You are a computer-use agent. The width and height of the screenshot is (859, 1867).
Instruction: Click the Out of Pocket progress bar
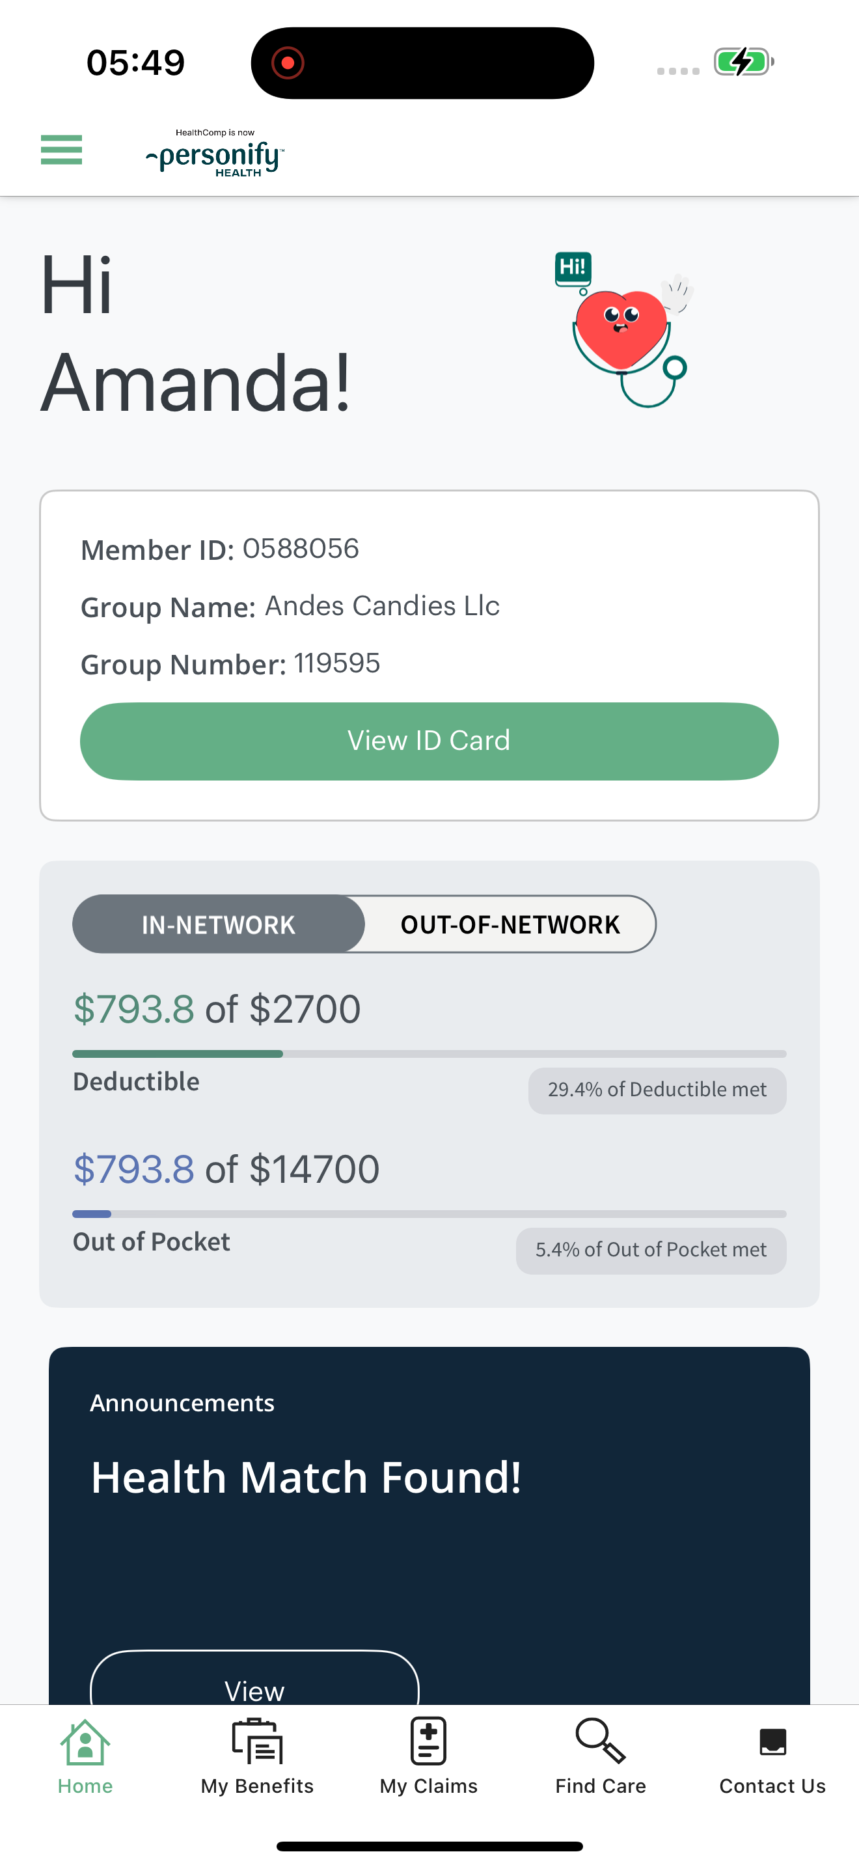pyautogui.click(x=429, y=1214)
